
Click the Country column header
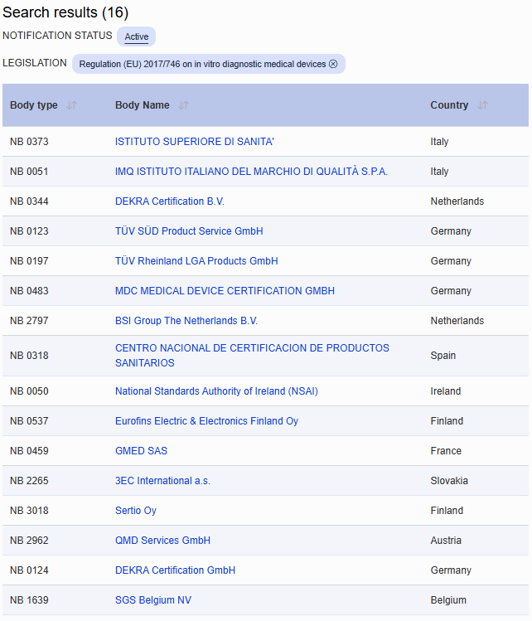click(x=449, y=105)
